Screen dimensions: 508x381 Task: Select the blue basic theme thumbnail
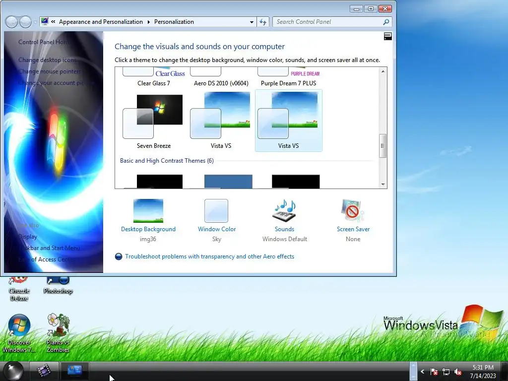[228, 182]
